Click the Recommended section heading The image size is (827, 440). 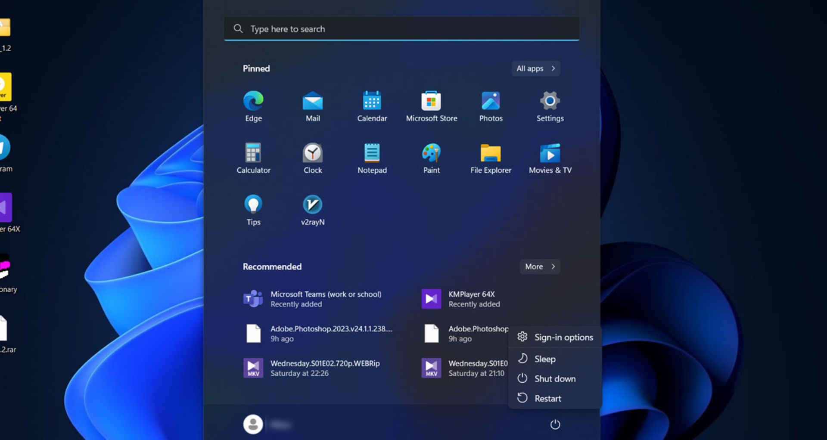[272, 266]
